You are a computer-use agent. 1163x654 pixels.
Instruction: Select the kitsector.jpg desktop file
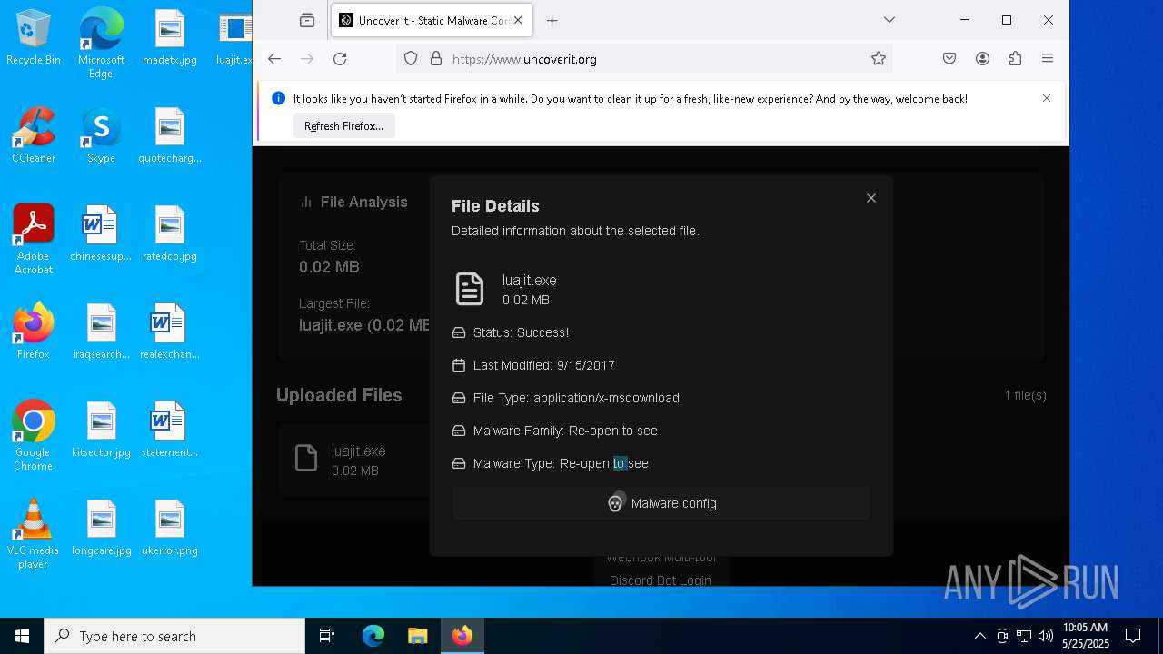click(101, 430)
